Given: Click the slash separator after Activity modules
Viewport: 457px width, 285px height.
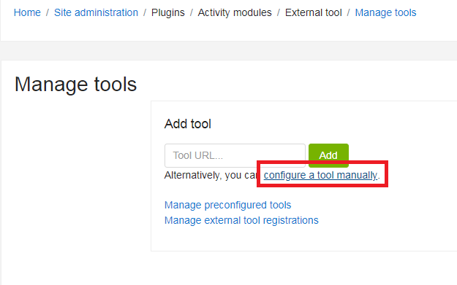Looking at the screenshot, I should coord(279,12).
